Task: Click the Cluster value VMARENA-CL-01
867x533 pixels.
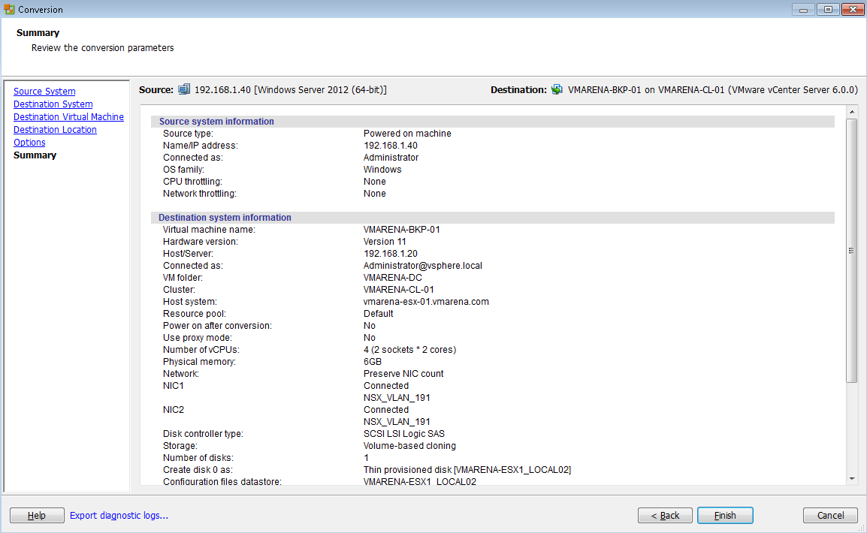Action: point(399,290)
